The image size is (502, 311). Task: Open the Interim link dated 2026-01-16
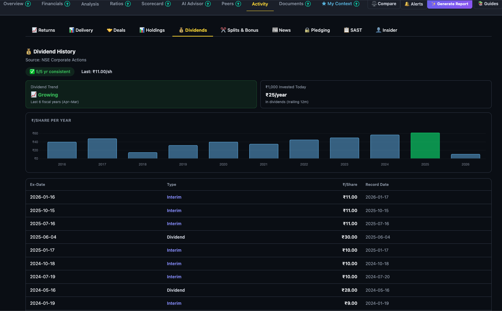coord(174,197)
